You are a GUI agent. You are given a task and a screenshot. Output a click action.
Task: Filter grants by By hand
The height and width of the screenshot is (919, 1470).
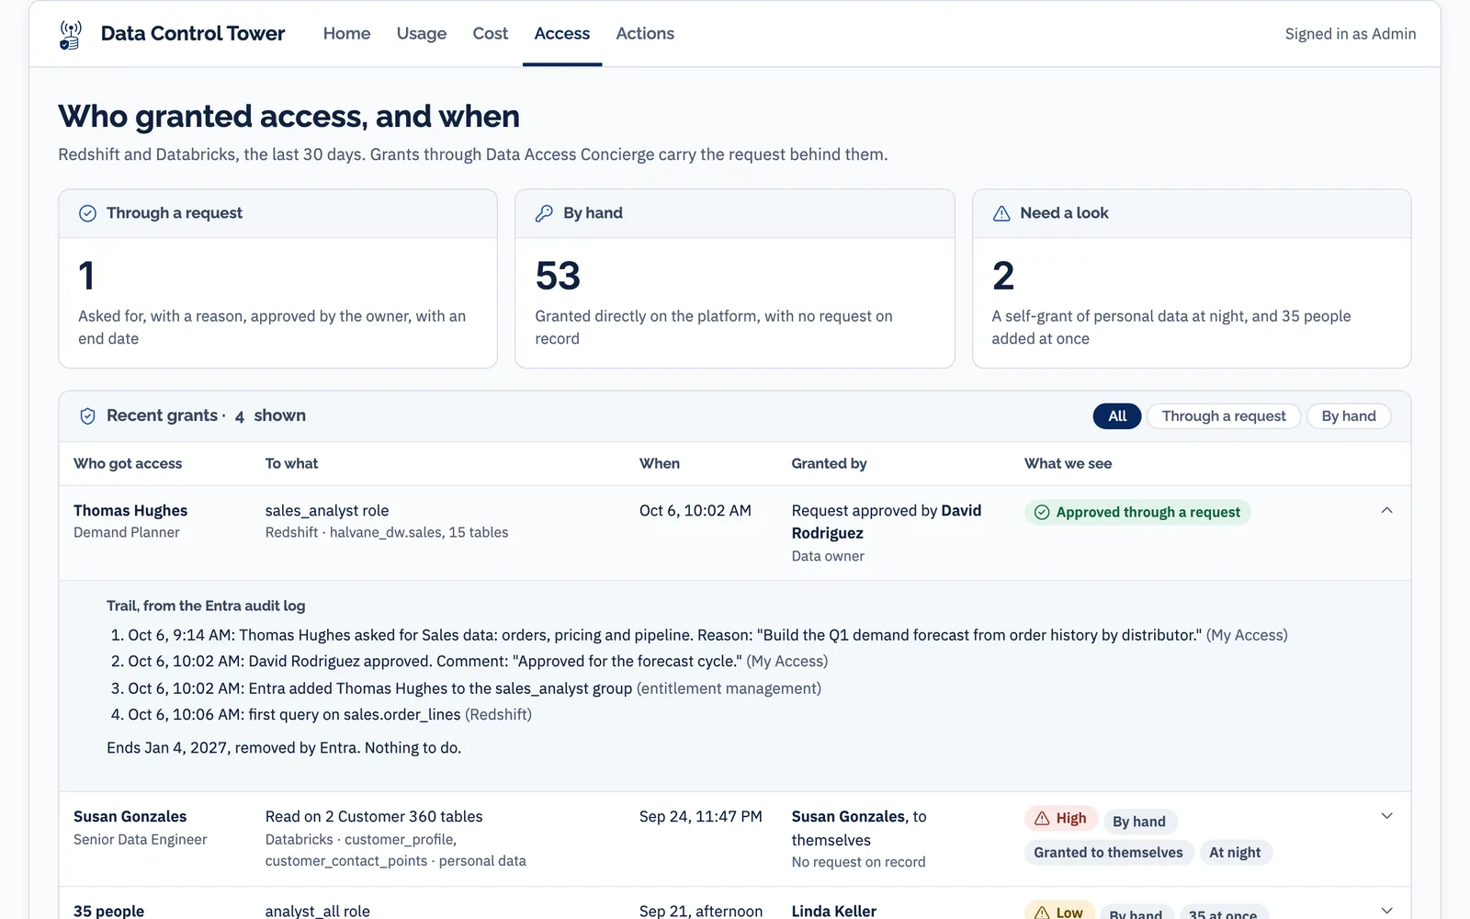tap(1349, 416)
